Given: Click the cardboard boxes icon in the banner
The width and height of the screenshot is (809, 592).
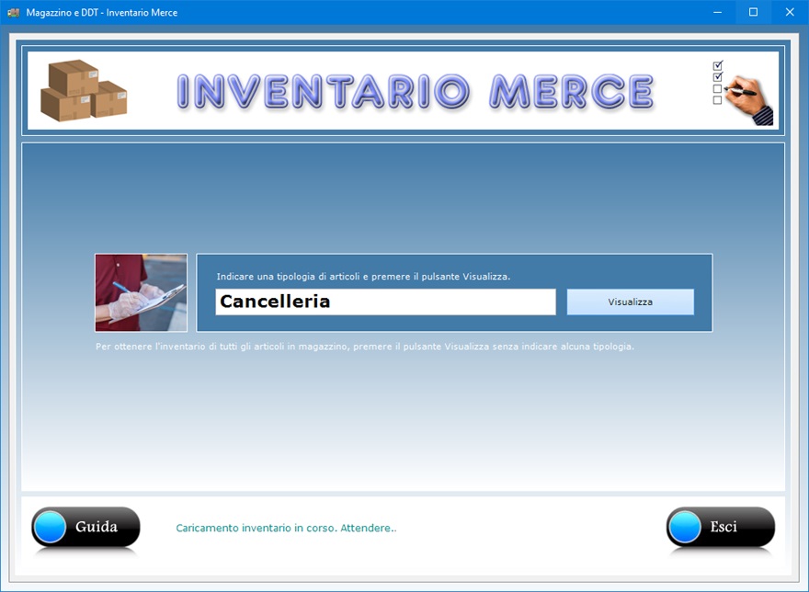Looking at the screenshot, I should tap(84, 90).
